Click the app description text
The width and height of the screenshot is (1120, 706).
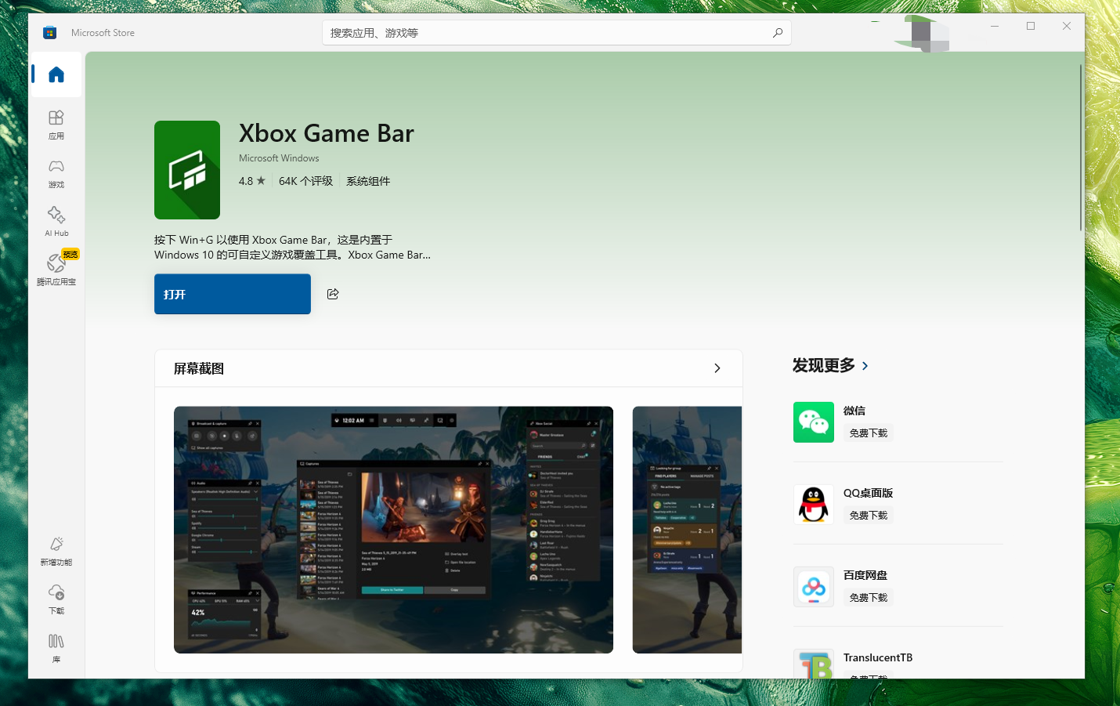[292, 247]
